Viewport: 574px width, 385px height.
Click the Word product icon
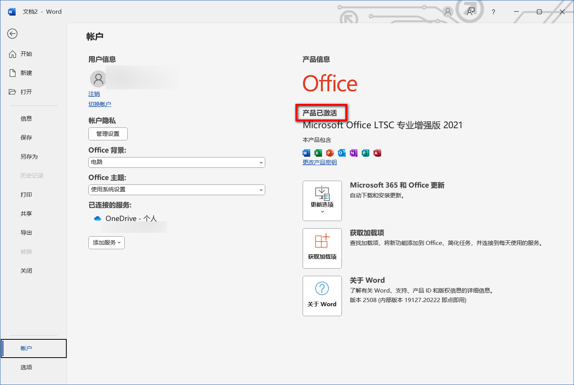click(x=306, y=153)
